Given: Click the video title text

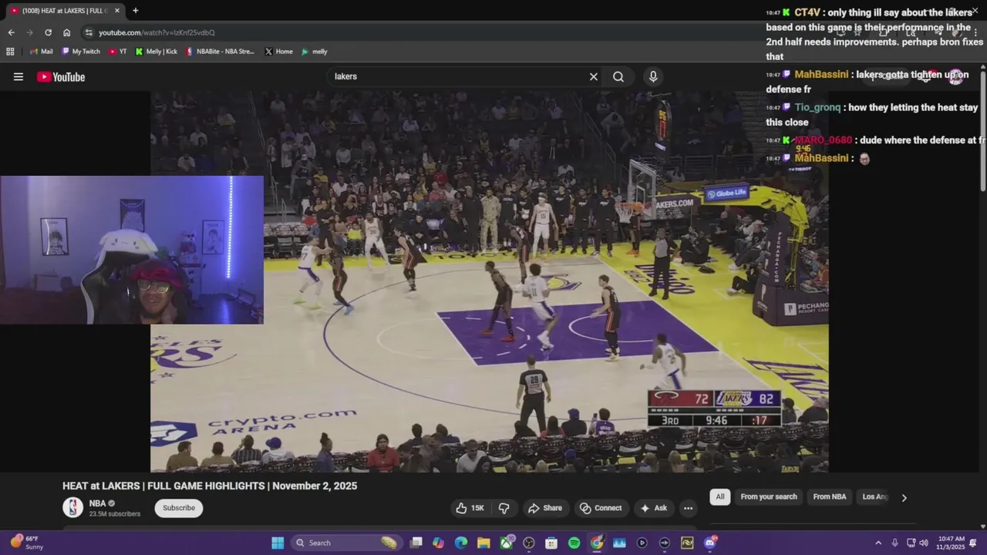Looking at the screenshot, I should tap(210, 486).
